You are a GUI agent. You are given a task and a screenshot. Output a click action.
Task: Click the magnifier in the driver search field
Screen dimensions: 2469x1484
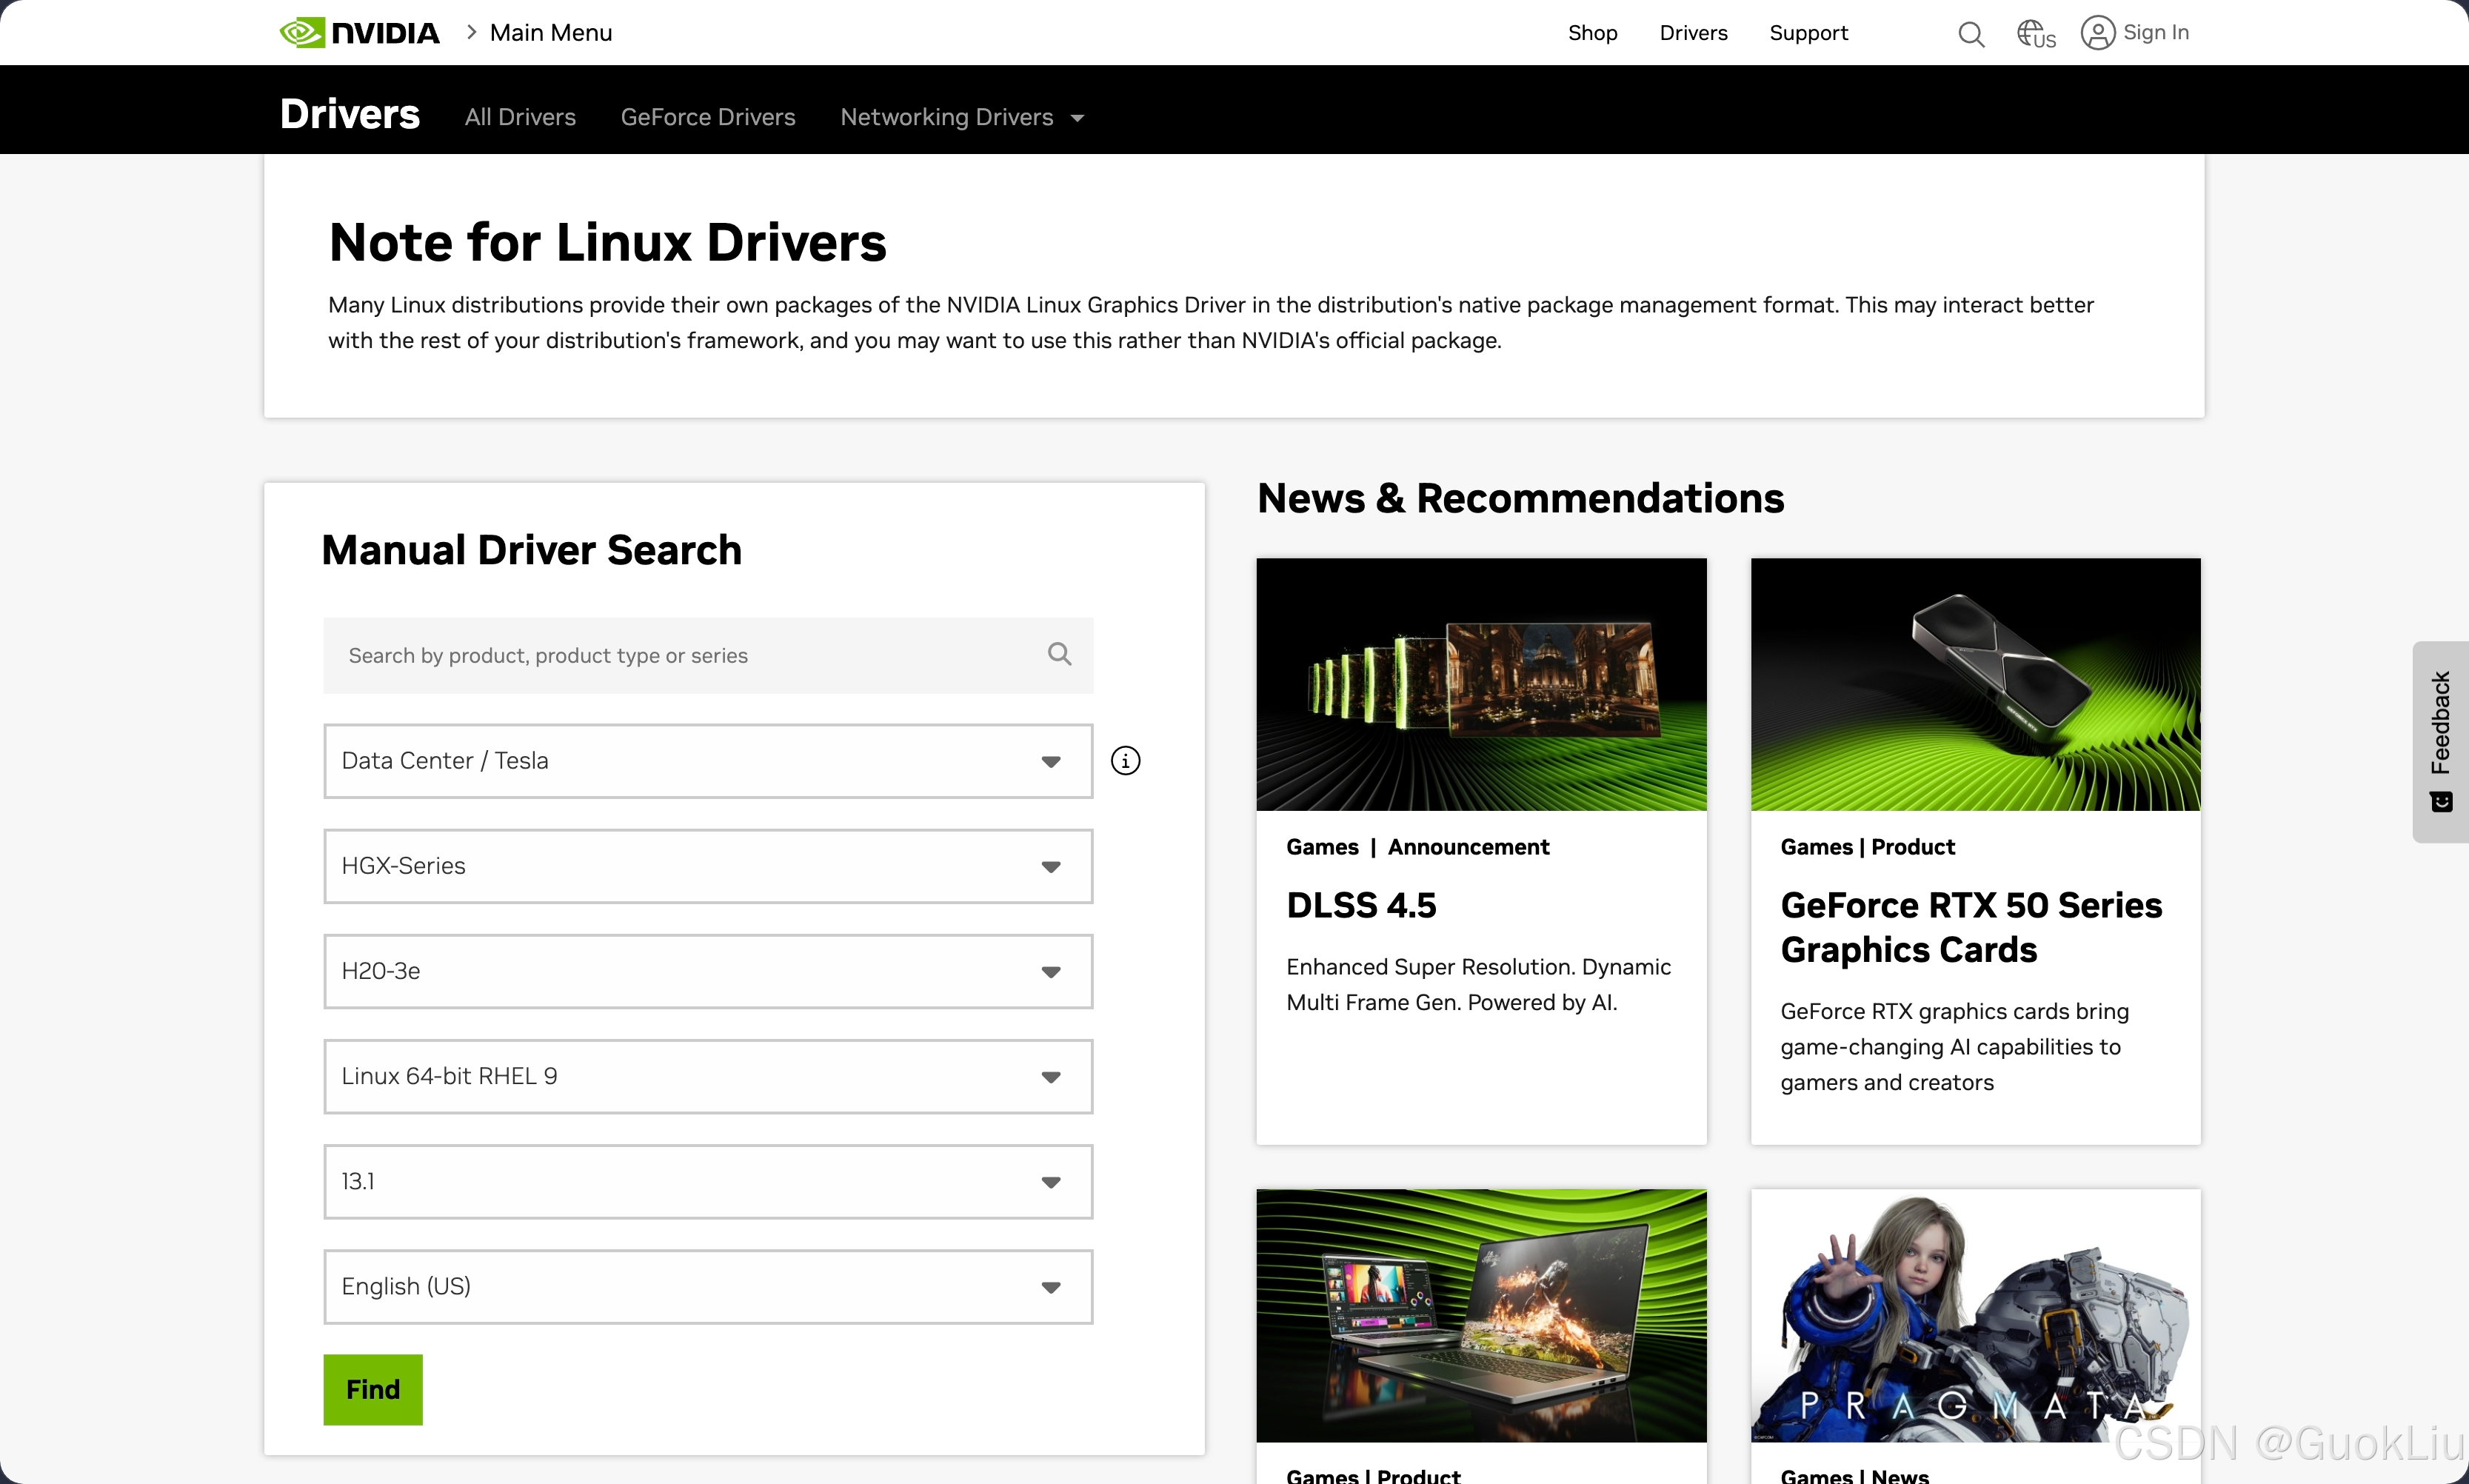1059,654
